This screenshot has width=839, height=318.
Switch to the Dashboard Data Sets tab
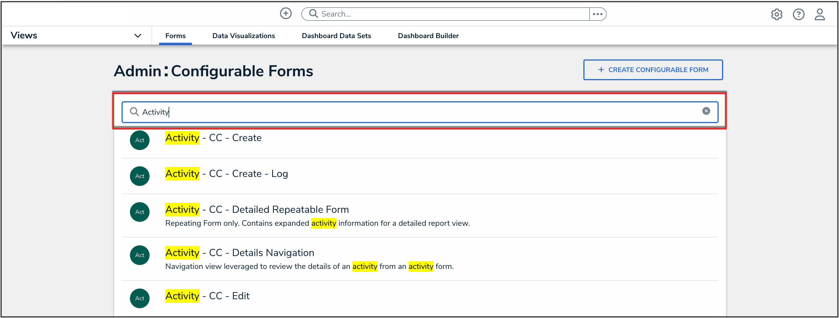(336, 36)
